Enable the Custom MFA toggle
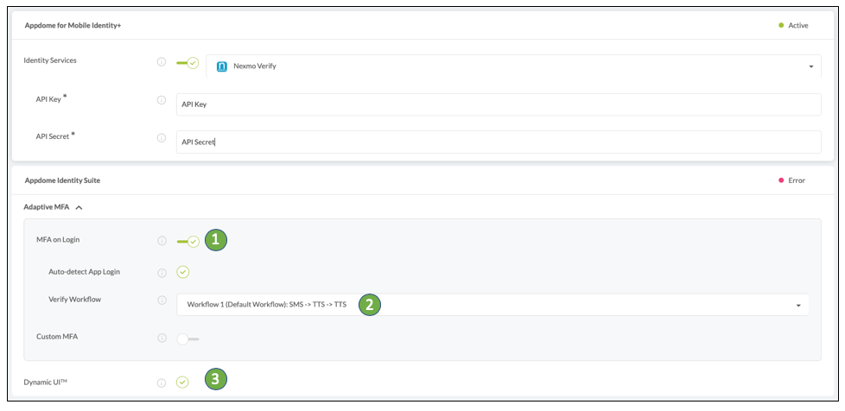Viewport: 845px width, 411px height. click(188, 338)
